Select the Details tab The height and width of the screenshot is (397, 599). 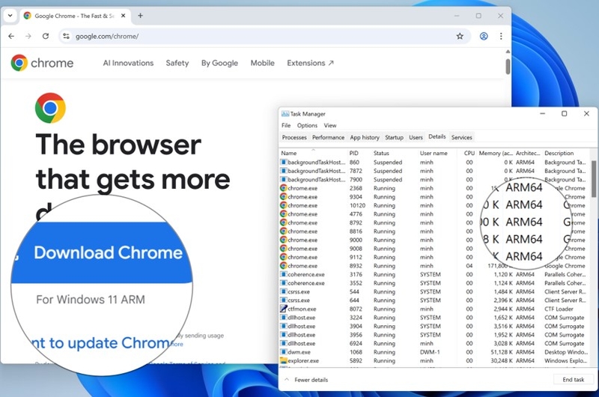(x=437, y=136)
